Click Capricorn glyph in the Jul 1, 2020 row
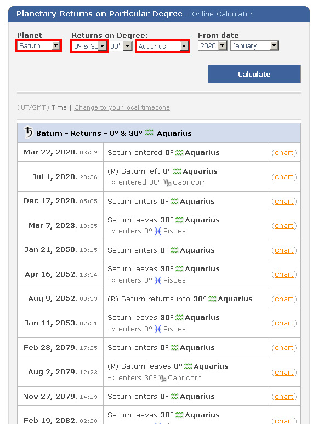Viewport: 318px width, 424px height. tap(168, 182)
